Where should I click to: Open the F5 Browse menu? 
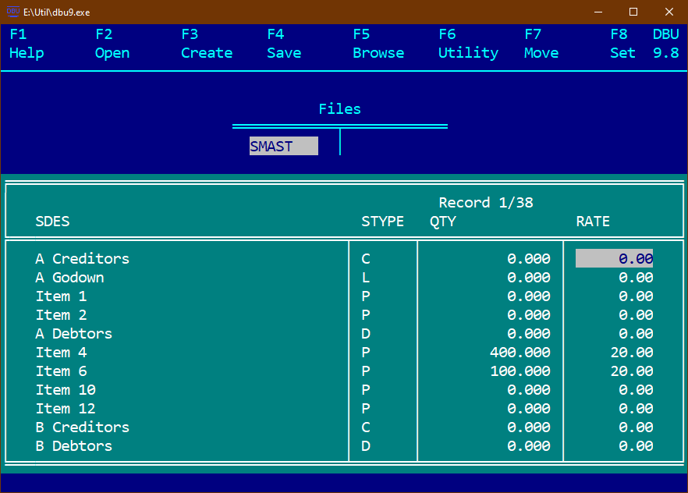[378, 44]
